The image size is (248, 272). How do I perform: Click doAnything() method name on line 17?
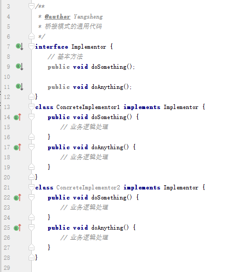coord(110,147)
